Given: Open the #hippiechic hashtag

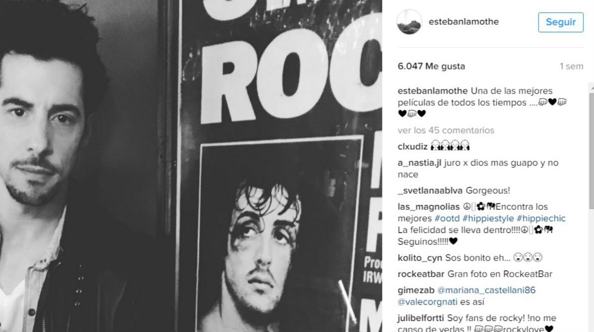Looking at the screenshot, I should click(x=541, y=218).
